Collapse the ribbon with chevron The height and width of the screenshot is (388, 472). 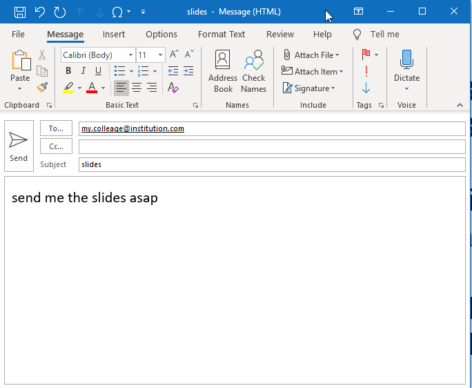[x=460, y=105]
